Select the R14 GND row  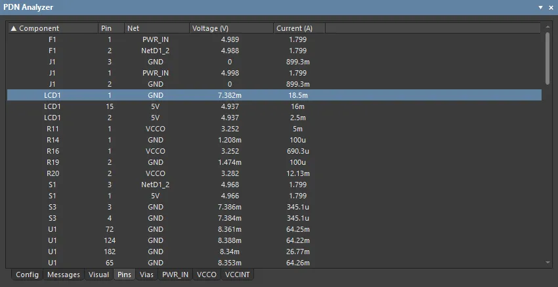pos(274,140)
